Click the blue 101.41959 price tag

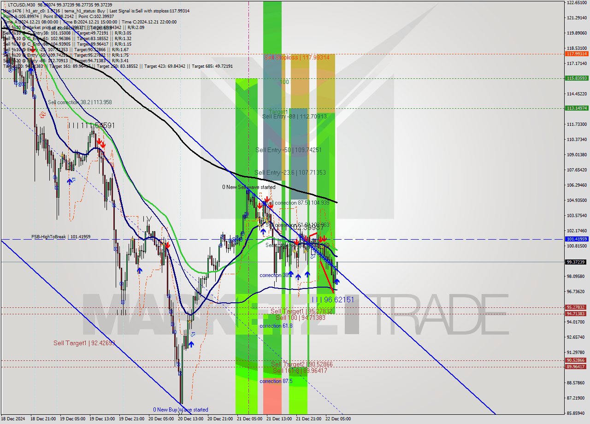point(576,239)
